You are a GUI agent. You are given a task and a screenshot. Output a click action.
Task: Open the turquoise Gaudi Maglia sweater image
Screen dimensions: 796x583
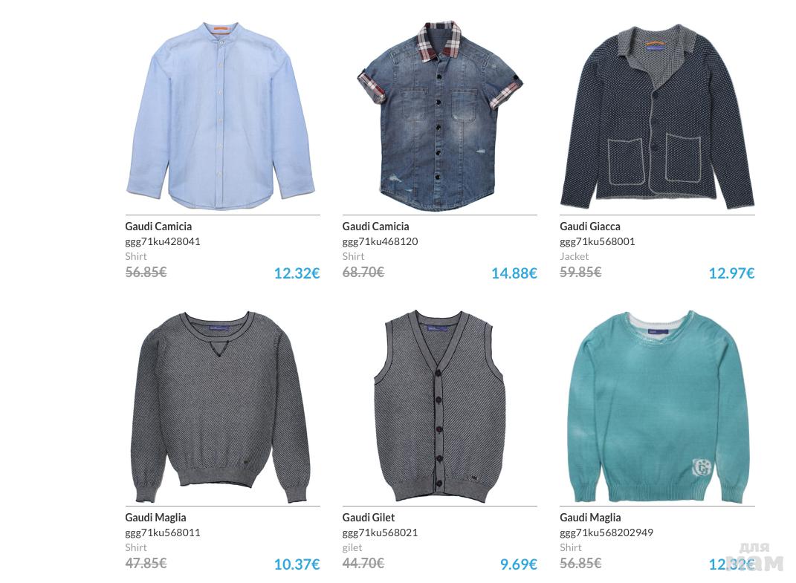658,407
